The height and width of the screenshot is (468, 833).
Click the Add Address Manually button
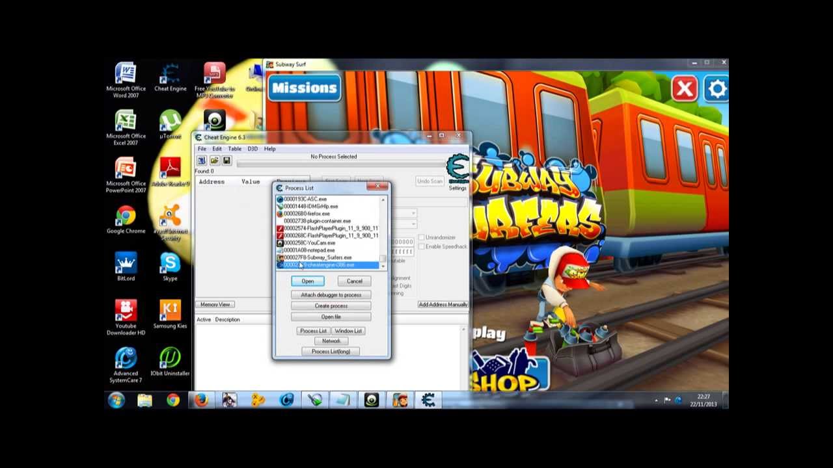point(443,304)
